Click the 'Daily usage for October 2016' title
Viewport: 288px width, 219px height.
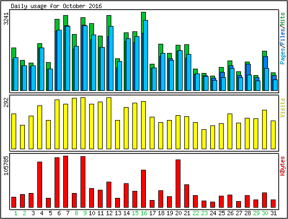tap(56, 6)
